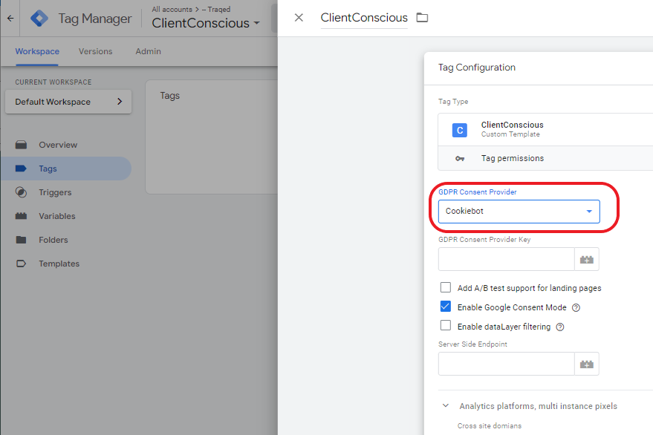
Task: Click the back arrow in Tag Manager header
Action: click(x=10, y=18)
